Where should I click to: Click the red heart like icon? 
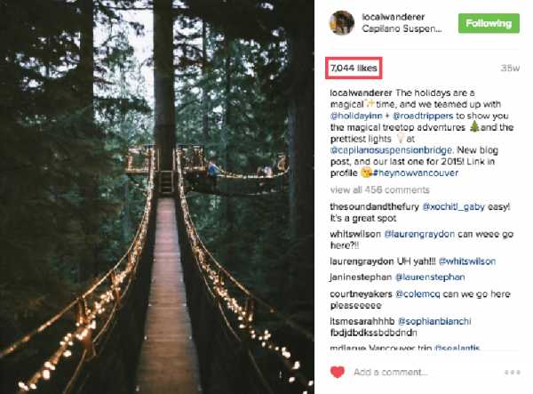pyautogui.click(x=338, y=372)
